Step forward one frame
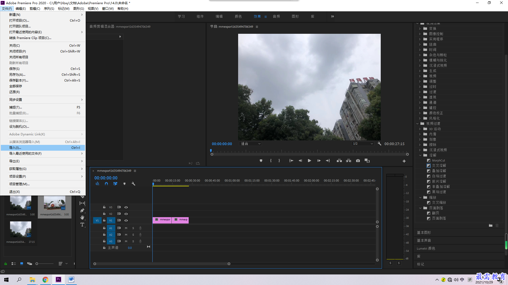This screenshot has width=508, height=285. pos(319,161)
